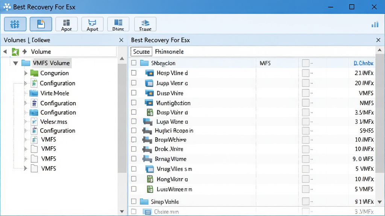Click the Luga Wane a drive icon
This screenshot has height=216, width=385.
(148, 122)
